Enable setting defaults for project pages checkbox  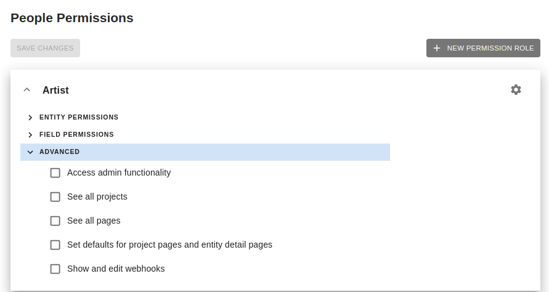coord(55,245)
